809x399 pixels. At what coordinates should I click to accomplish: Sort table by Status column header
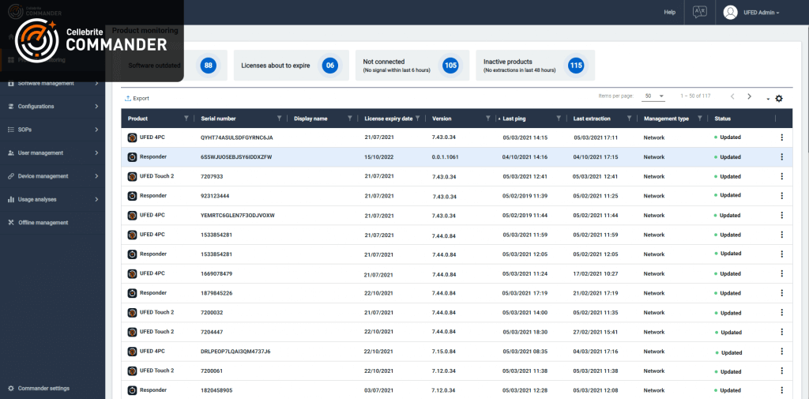(x=722, y=119)
